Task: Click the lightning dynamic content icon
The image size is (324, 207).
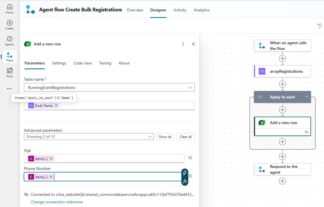Action: [x=185, y=173]
